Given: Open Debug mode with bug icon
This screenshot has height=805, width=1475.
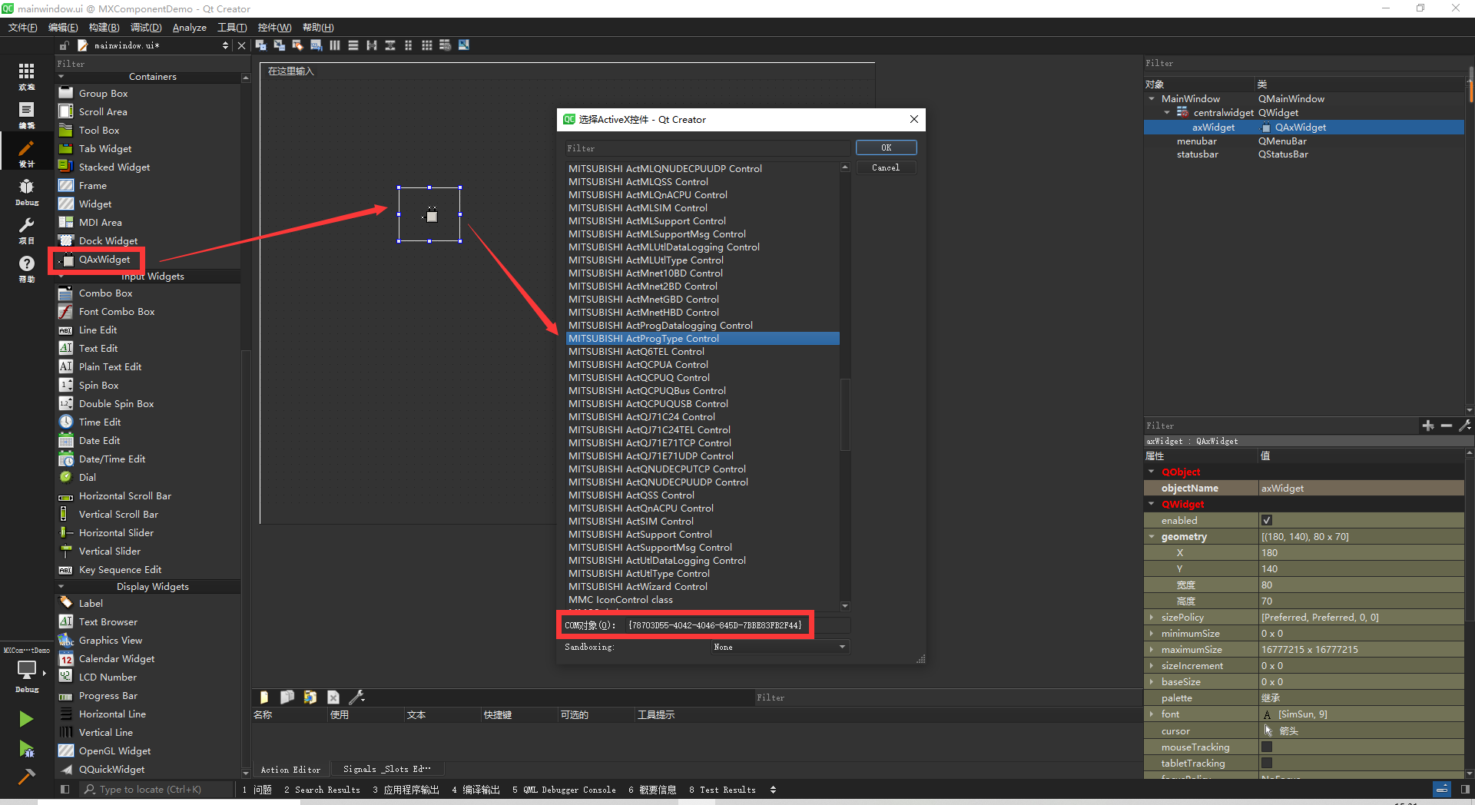Looking at the screenshot, I should point(26,187).
